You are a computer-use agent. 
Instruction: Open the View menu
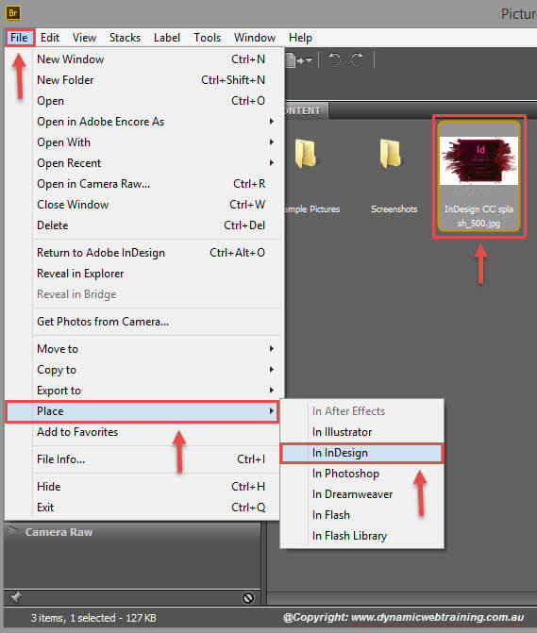tap(84, 38)
